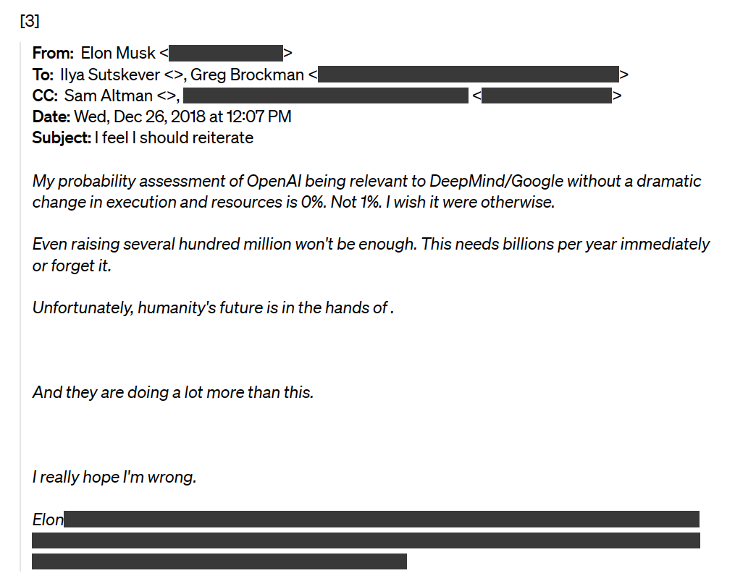Click the shortest redacted block below the signature
Viewport: 735px width, 581px height.
(219, 561)
